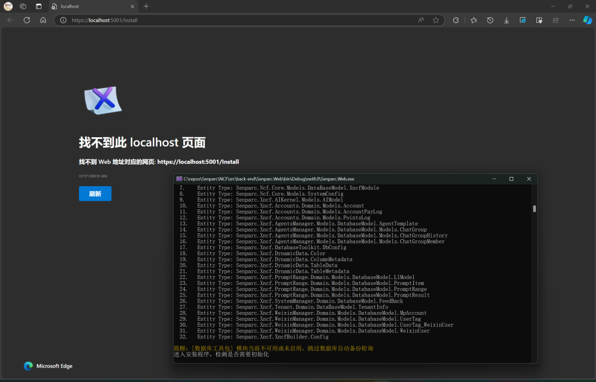596x382 pixels.
Task: Open the Extensions puzzle icon
Action: point(456,20)
